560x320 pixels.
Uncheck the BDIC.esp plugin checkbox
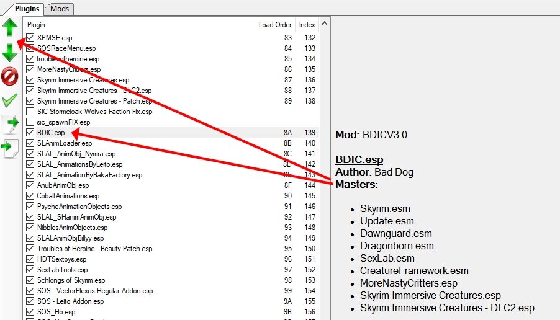pyautogui.click(x=30, y=132)
